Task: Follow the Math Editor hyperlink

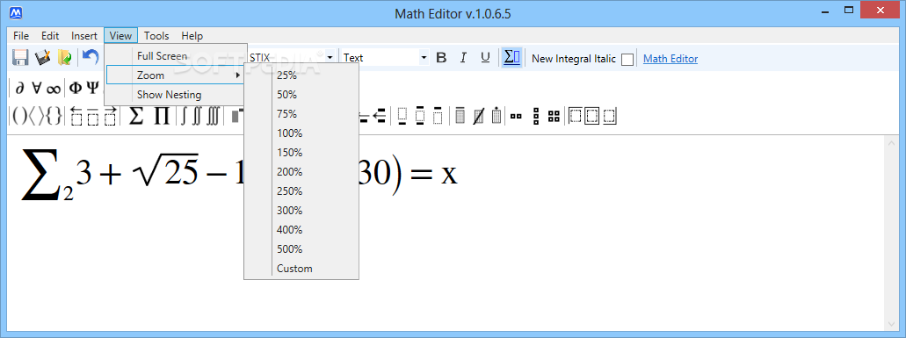Action: 670,58
